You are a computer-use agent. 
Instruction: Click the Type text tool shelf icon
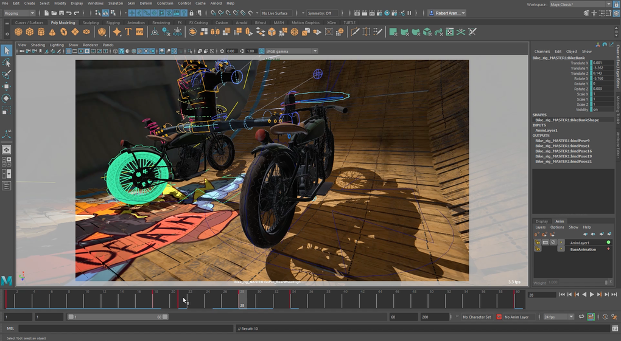128,32
